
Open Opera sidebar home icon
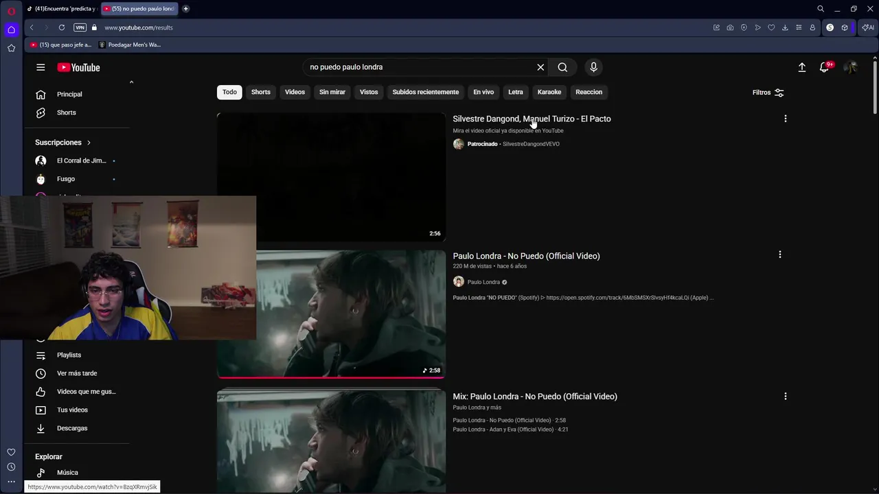coord(11,30)
